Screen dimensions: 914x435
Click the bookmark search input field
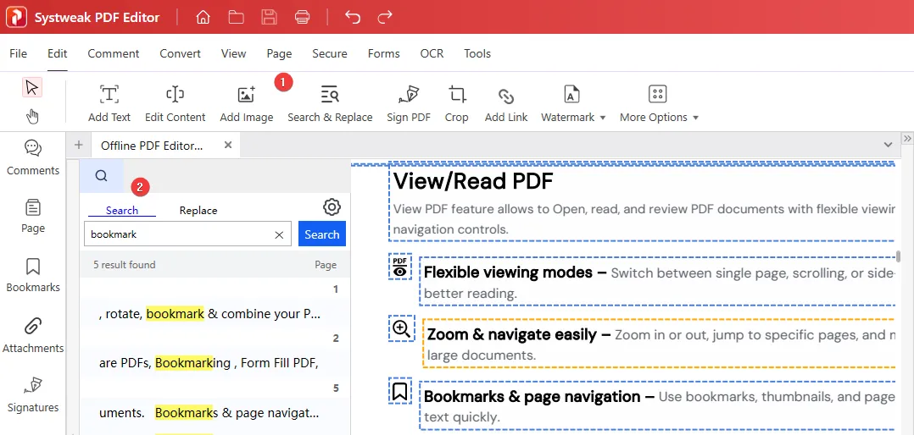tap(187, 234)
